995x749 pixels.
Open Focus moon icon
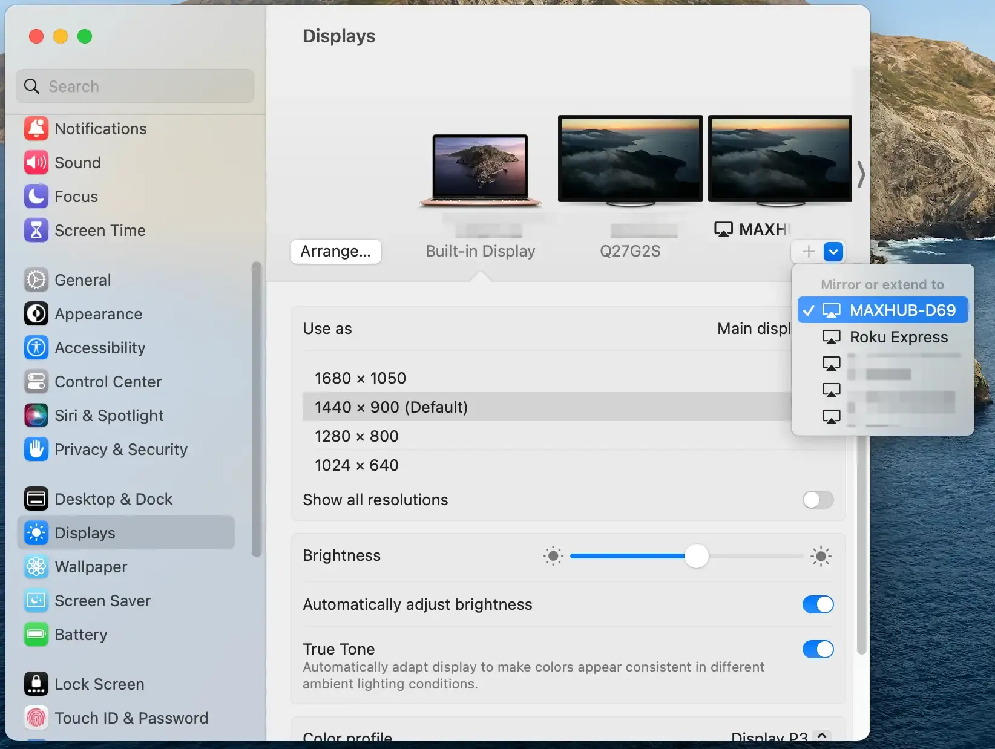(x=36, y=197)
